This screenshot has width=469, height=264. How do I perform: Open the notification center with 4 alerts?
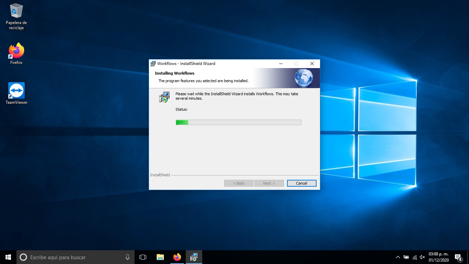click(x=458, y=257)
